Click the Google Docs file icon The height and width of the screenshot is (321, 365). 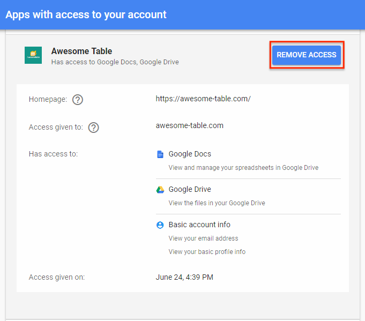tap(160, 154)
